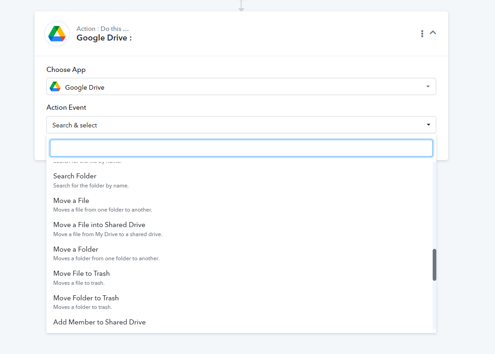Image resolution: width=495 pixels, height=354 pixels.
Task: Focus the action event search input
Action: pos(241,148)
